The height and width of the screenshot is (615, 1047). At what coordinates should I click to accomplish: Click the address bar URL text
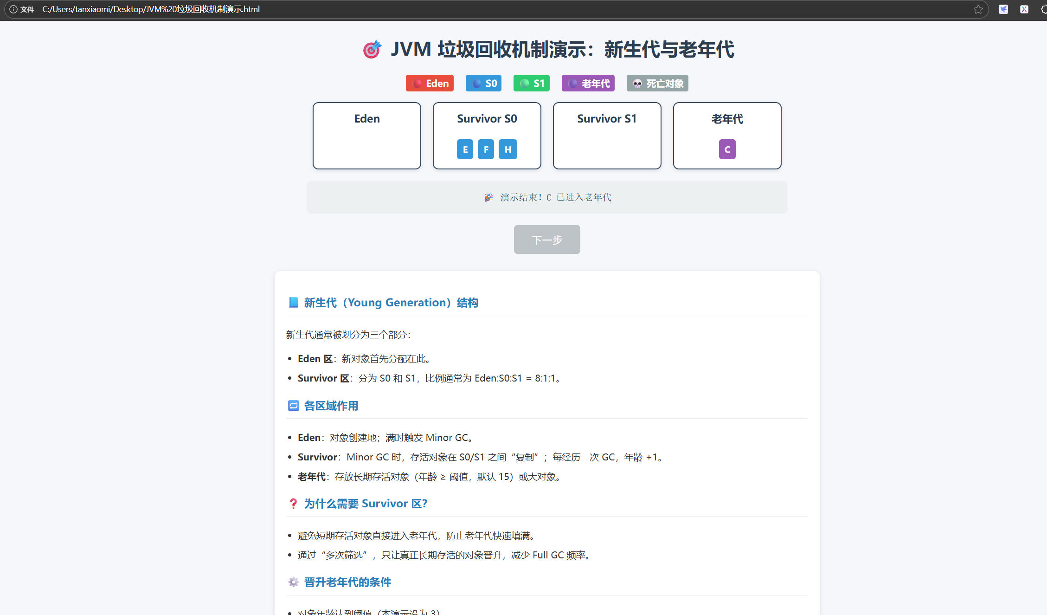tap(151, 9)
